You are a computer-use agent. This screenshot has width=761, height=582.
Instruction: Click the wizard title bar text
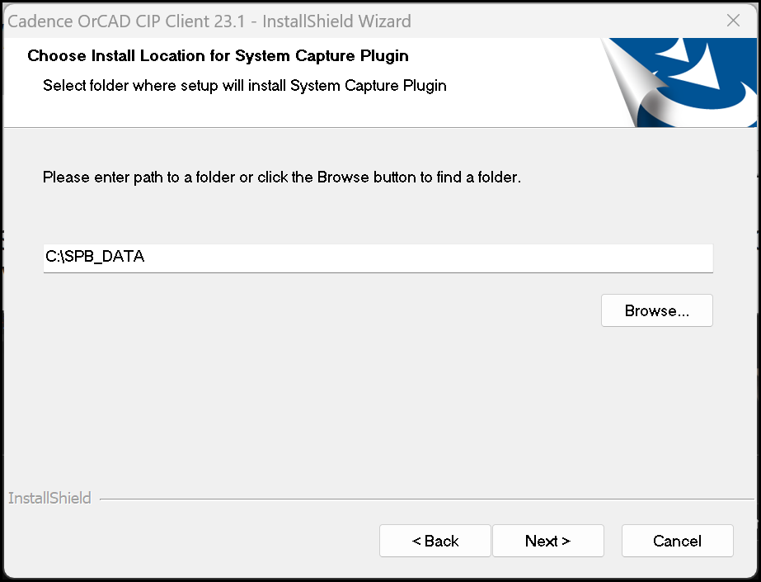[x=209, y=21]
